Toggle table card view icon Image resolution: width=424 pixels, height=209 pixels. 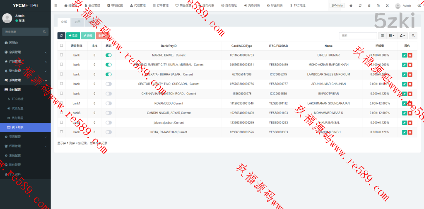[x=382, y=36]
